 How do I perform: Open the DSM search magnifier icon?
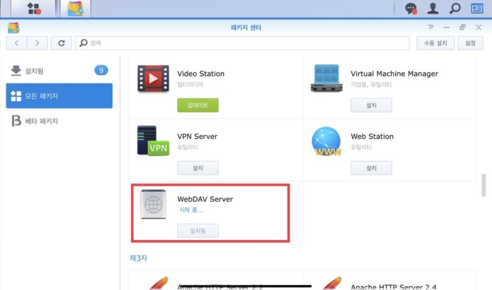click(x=454, y=8)
